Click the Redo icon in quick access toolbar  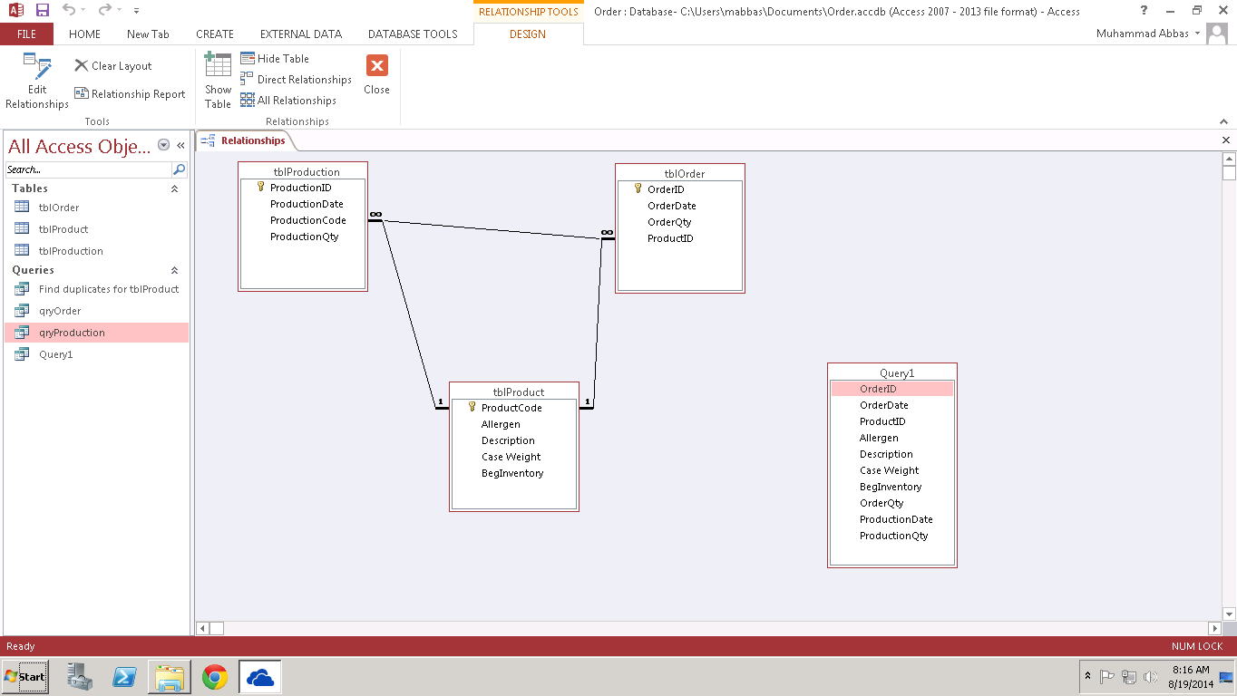tap(104, 11)
